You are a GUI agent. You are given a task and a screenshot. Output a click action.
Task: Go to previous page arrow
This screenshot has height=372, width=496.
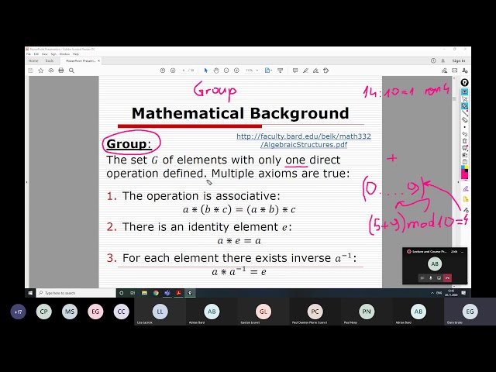(x=163, y=71)
